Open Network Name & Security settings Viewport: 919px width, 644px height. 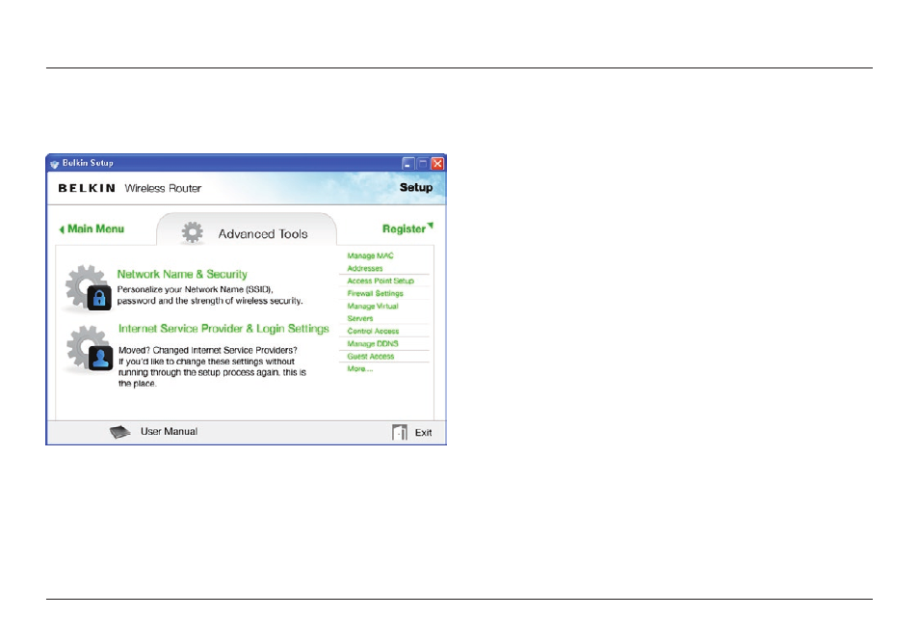pos(182,274)
